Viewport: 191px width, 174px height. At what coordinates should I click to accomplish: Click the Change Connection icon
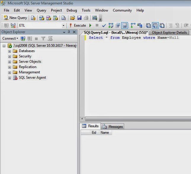pyautogui.click(x=13, y=25)
